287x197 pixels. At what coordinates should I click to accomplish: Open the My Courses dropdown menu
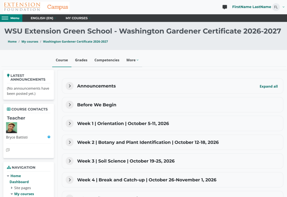click(78, 18)
